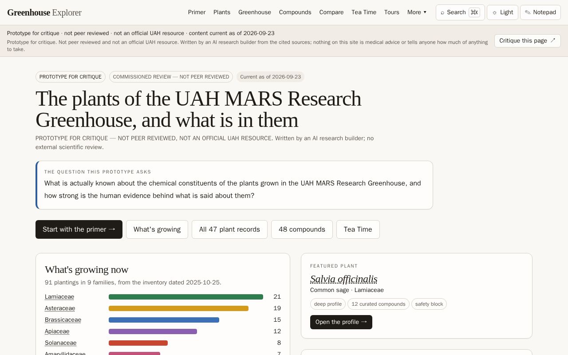Image resolution: width=568 pixels, height=355 pixels.
Task: Toggle the Light theme button
Action: coord(502,12)
